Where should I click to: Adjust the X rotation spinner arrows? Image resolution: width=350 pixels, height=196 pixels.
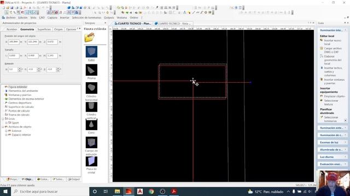[20, 70]
